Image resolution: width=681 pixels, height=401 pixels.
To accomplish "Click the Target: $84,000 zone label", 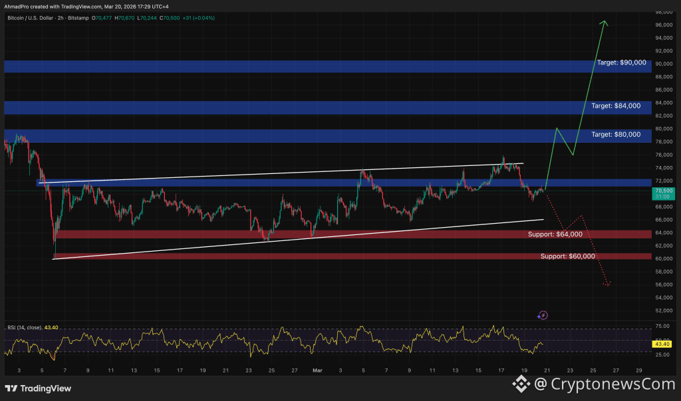I will (x=615, y=106).
